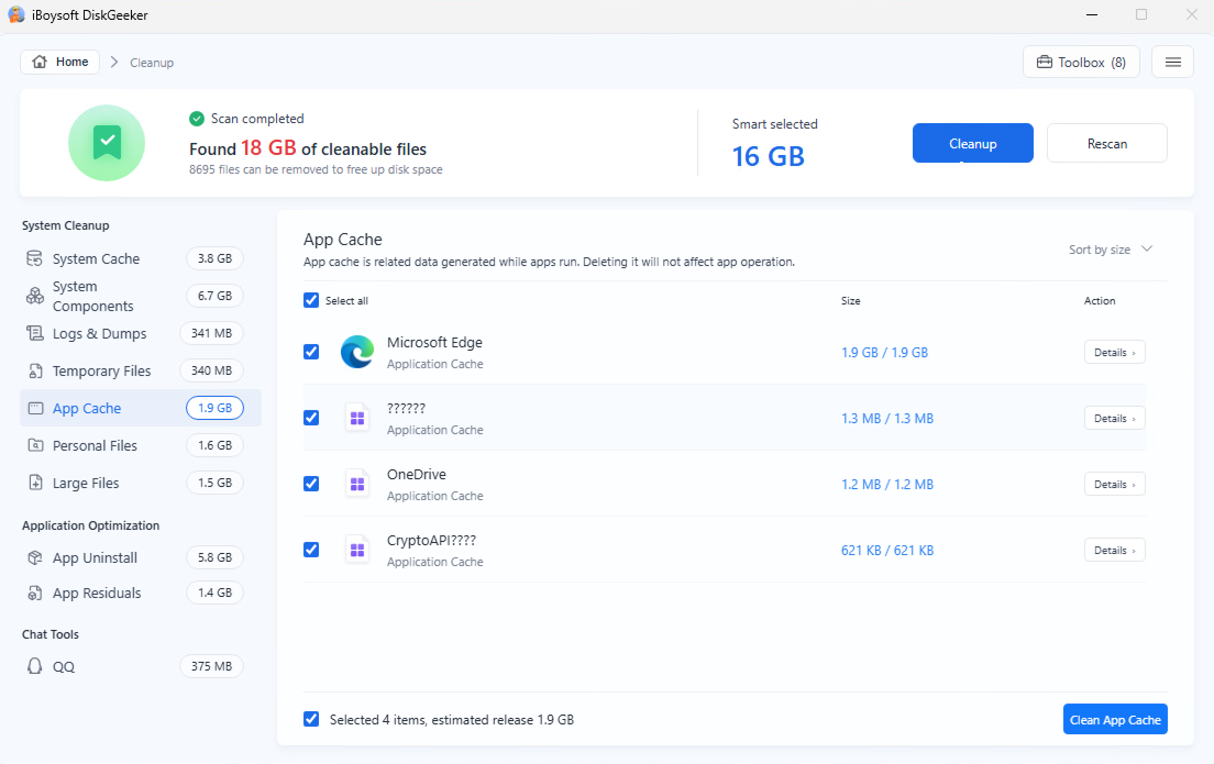This screenshot has width=1214, height=764.
Task: Click the App Residuals icon
Action: [x=35, y=593]
